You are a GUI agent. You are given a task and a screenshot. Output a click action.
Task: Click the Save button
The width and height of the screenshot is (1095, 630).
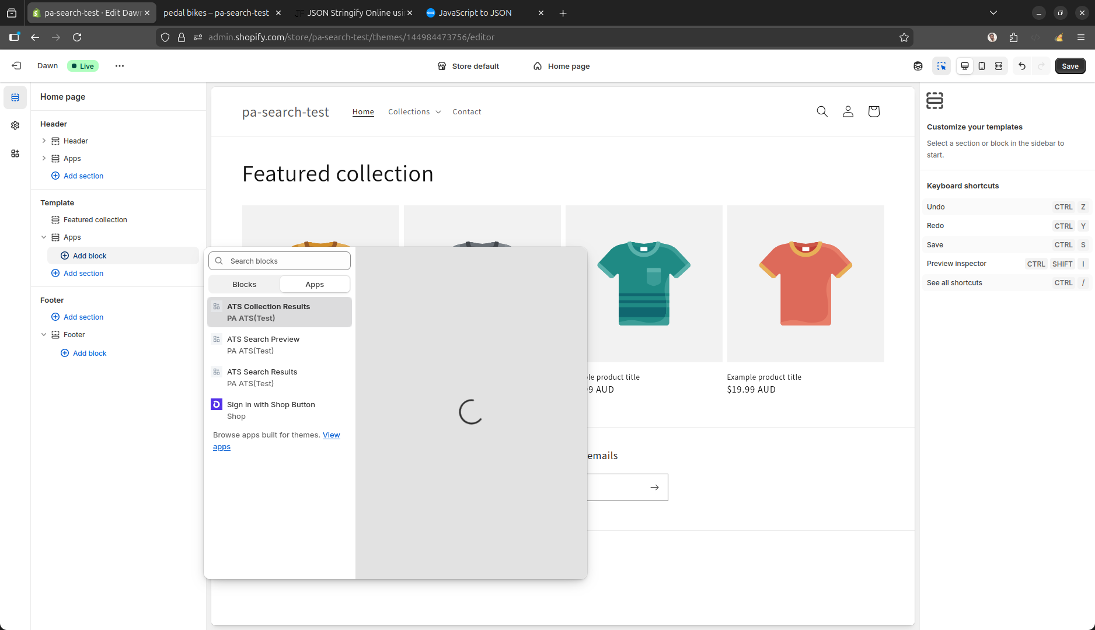point(1070,66)
